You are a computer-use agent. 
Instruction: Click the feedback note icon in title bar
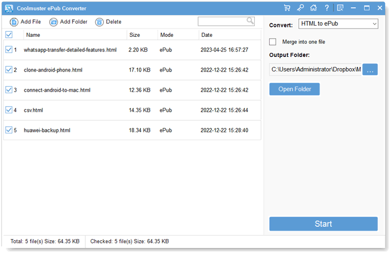coord(340,8)
